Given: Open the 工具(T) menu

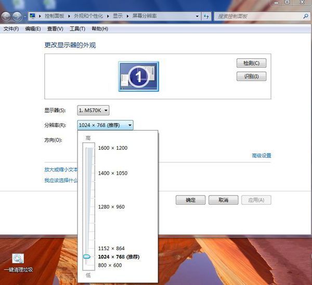Looking at the screenshot, I should tap(77, 29).
